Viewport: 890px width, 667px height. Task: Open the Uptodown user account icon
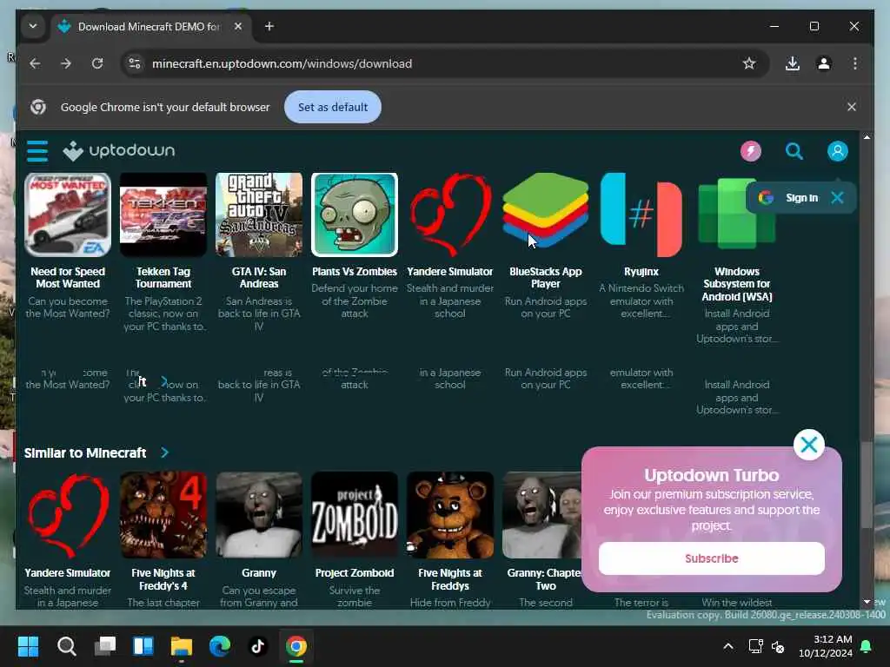(837, 151)
